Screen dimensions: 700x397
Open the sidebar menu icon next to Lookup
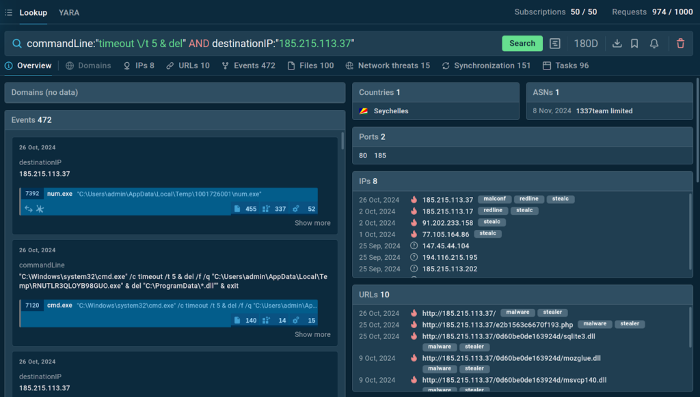tap(8, 12)
